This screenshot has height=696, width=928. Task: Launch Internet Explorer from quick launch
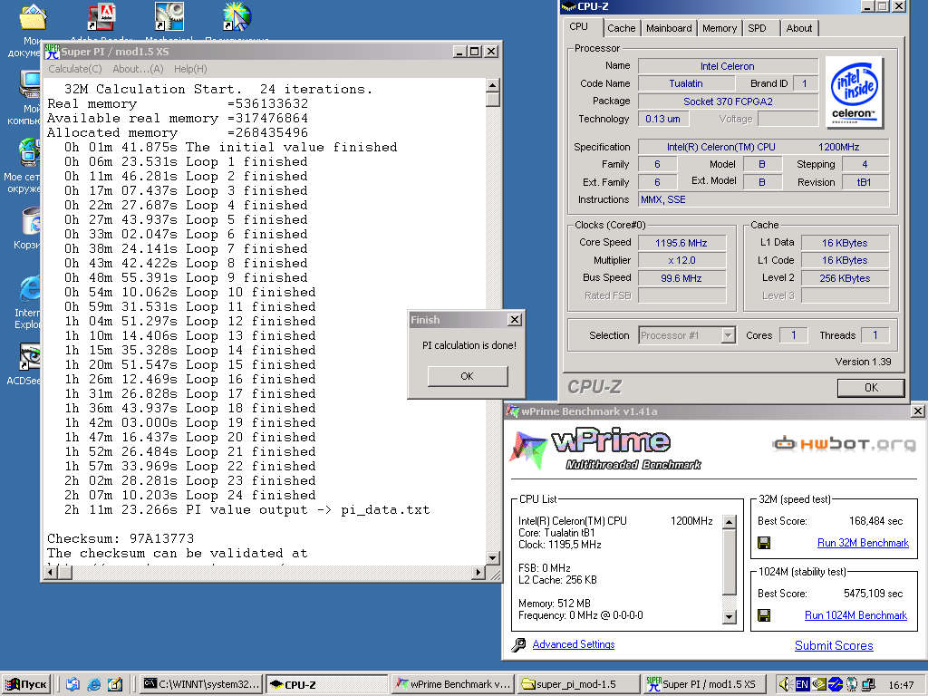[x=93, y=684]
